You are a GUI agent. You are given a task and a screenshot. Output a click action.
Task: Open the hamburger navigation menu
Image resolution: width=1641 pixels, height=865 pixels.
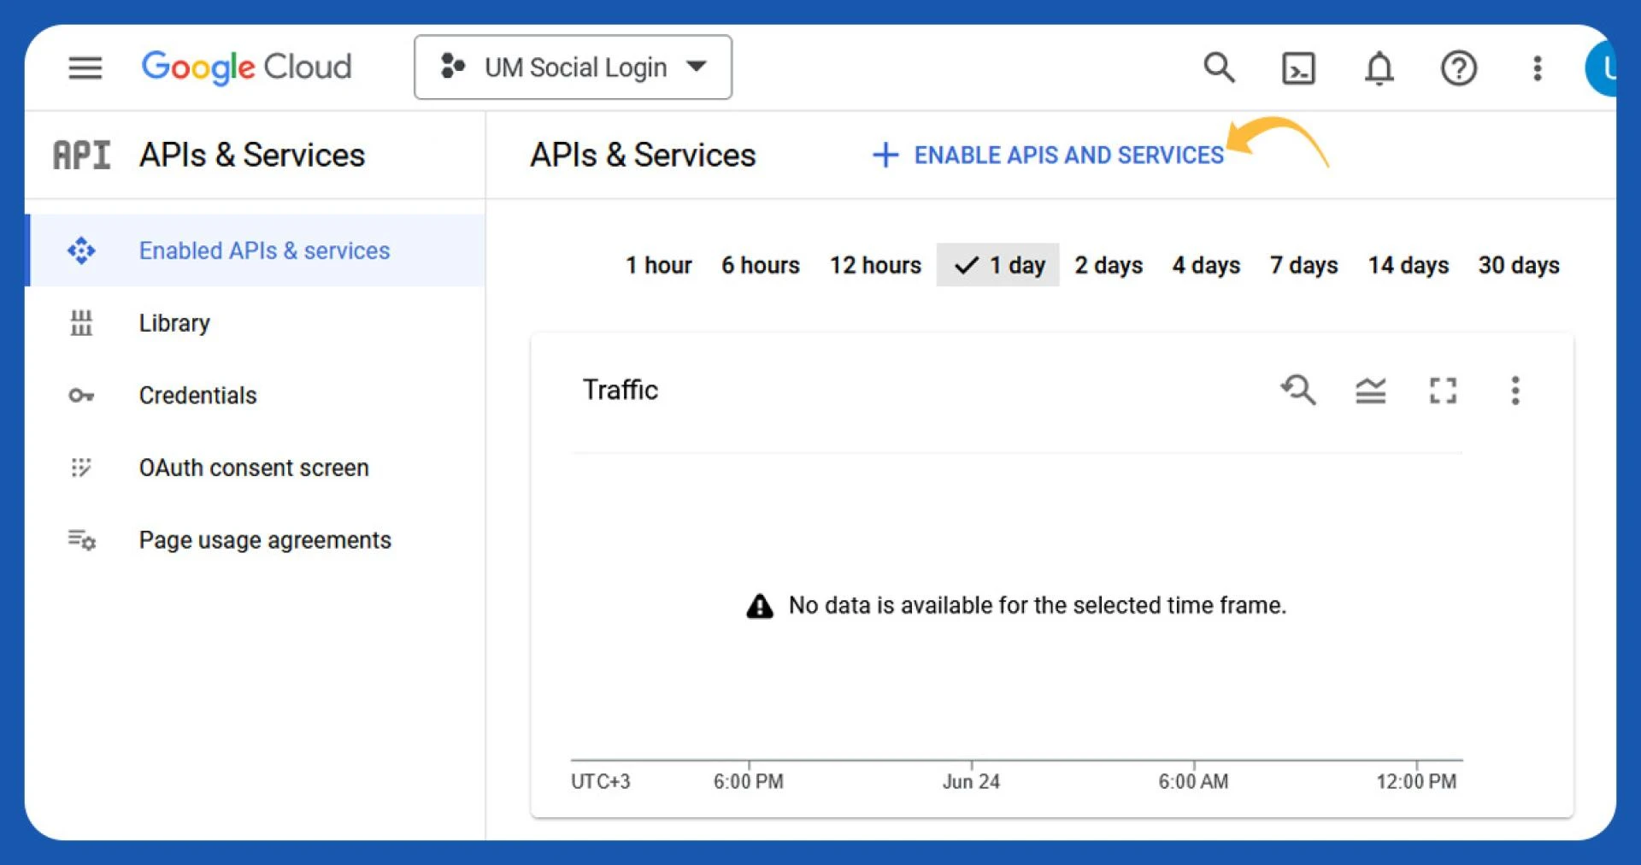85,68
